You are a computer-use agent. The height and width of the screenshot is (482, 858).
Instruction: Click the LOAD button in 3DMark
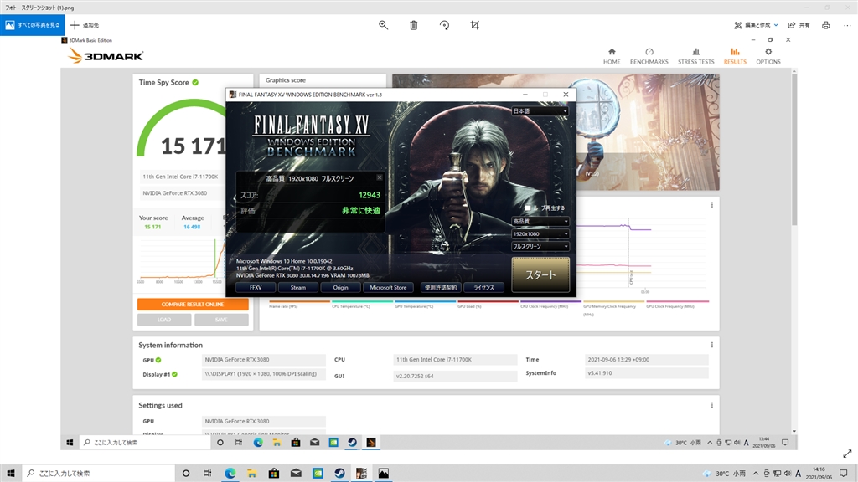pos(164,320)
